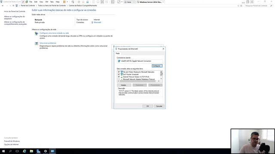Click the manage snapshots toolbar icon
The height and width of the screenshot is (154, 275).
tap(87, 2)
